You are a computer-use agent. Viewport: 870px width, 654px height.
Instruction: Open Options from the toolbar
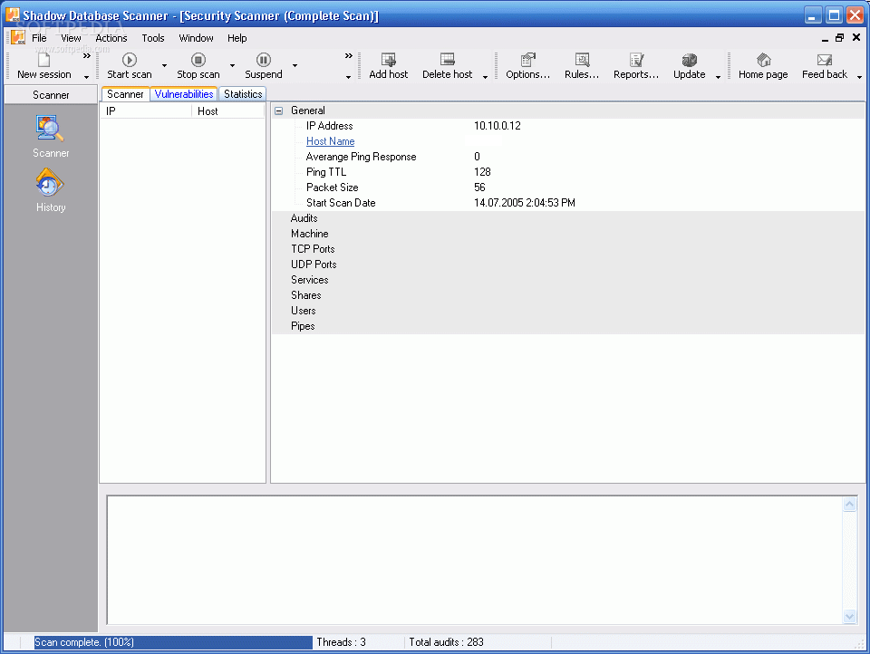click(x=527, y=60)
